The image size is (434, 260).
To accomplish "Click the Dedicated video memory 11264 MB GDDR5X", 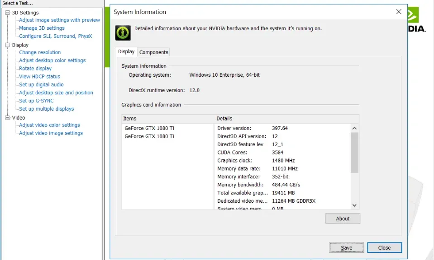I will coord(294,201).
